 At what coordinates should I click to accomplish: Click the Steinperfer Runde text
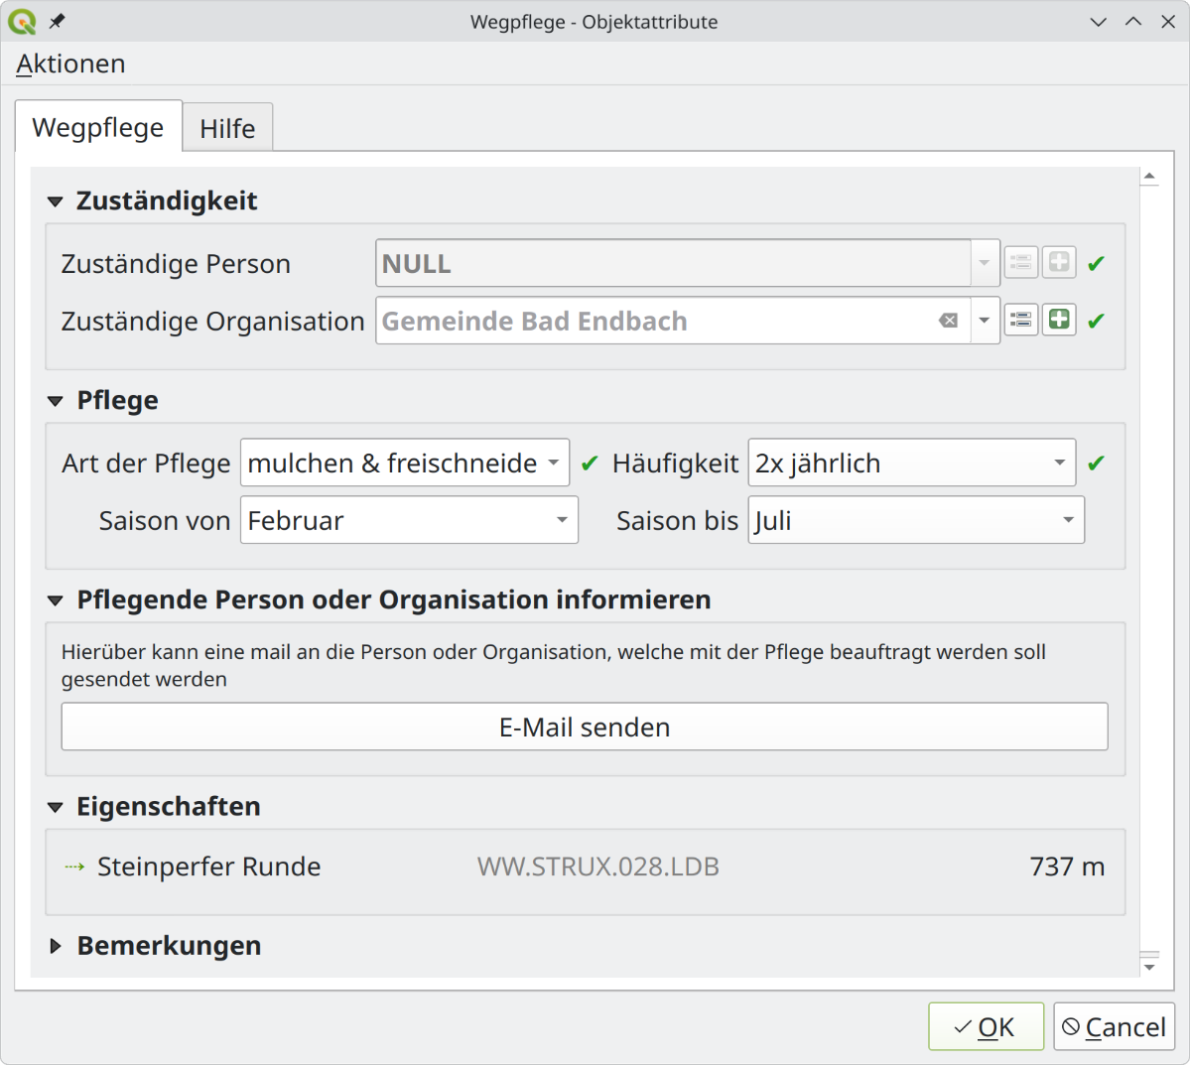208,866
